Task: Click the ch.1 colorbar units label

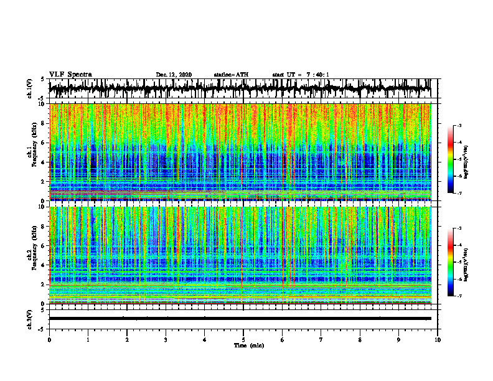Action: coord(466,162)
